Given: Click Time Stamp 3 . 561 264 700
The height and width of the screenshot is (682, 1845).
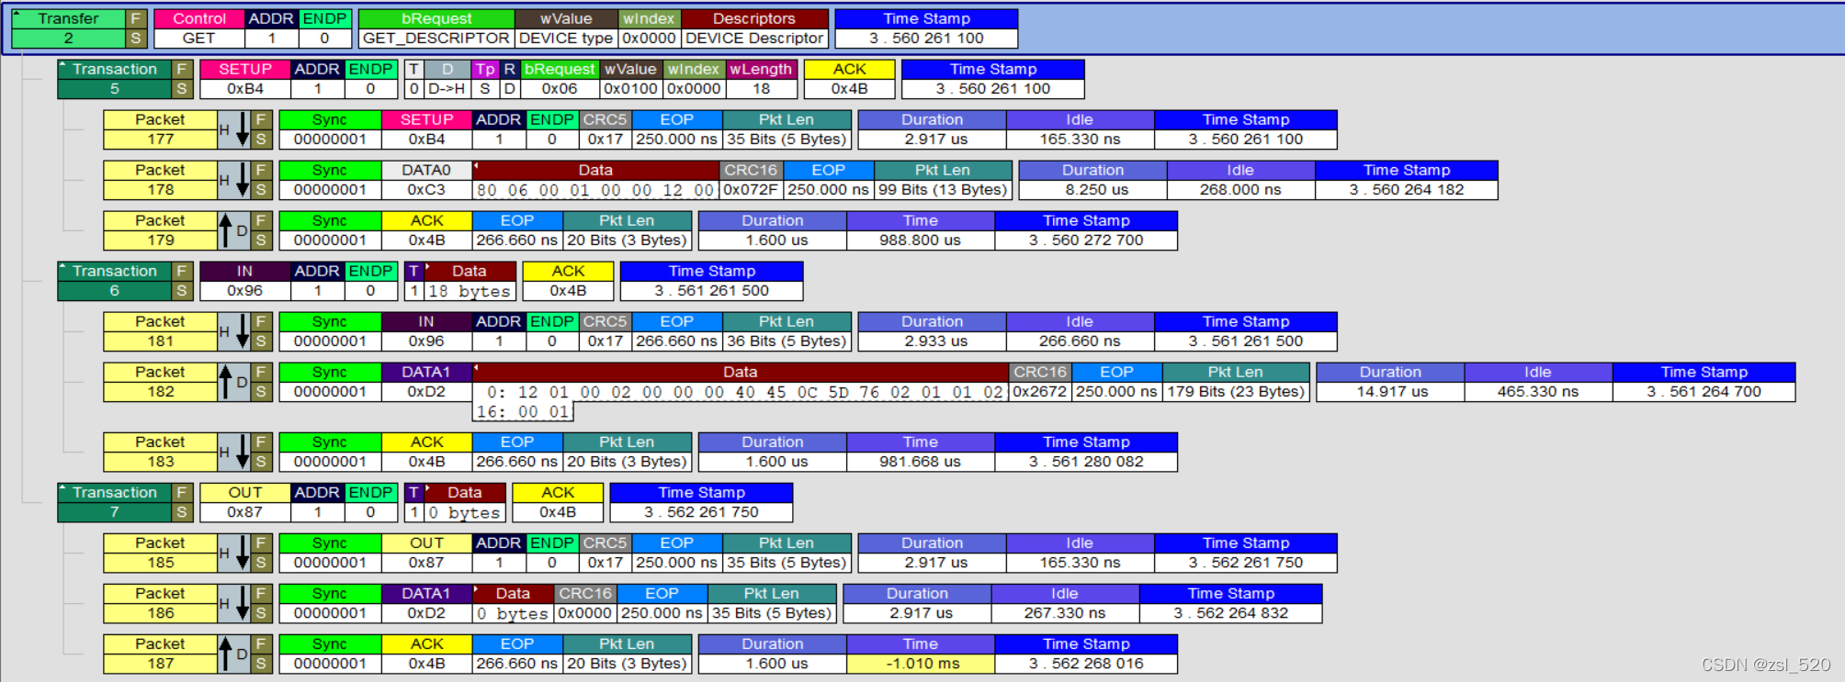Looking at the screenshot, I should (1704, 392).
